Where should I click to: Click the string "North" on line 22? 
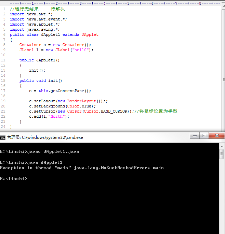tap(56, 117)
